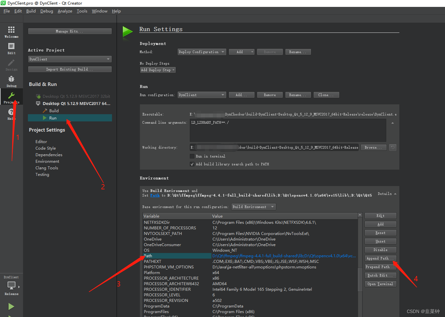Open the DynClient run configuration dropdown

pos(202,95)
